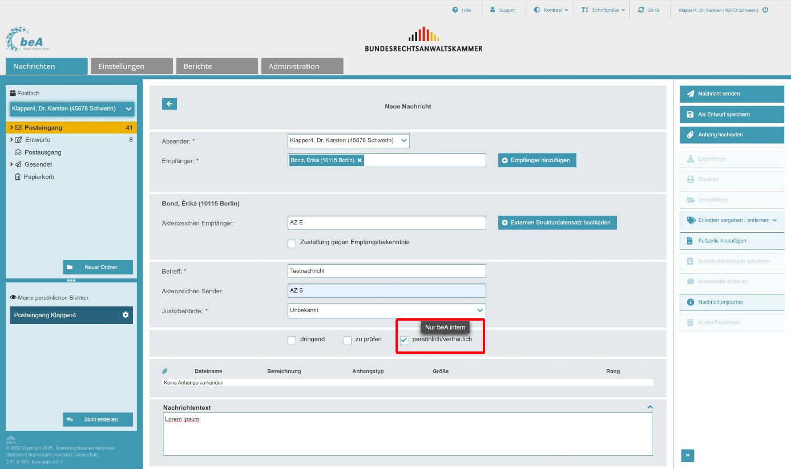This screenshot has width=791, height=469.
Task: Click Als Entwurf speichern button
Action: [732, 115]
